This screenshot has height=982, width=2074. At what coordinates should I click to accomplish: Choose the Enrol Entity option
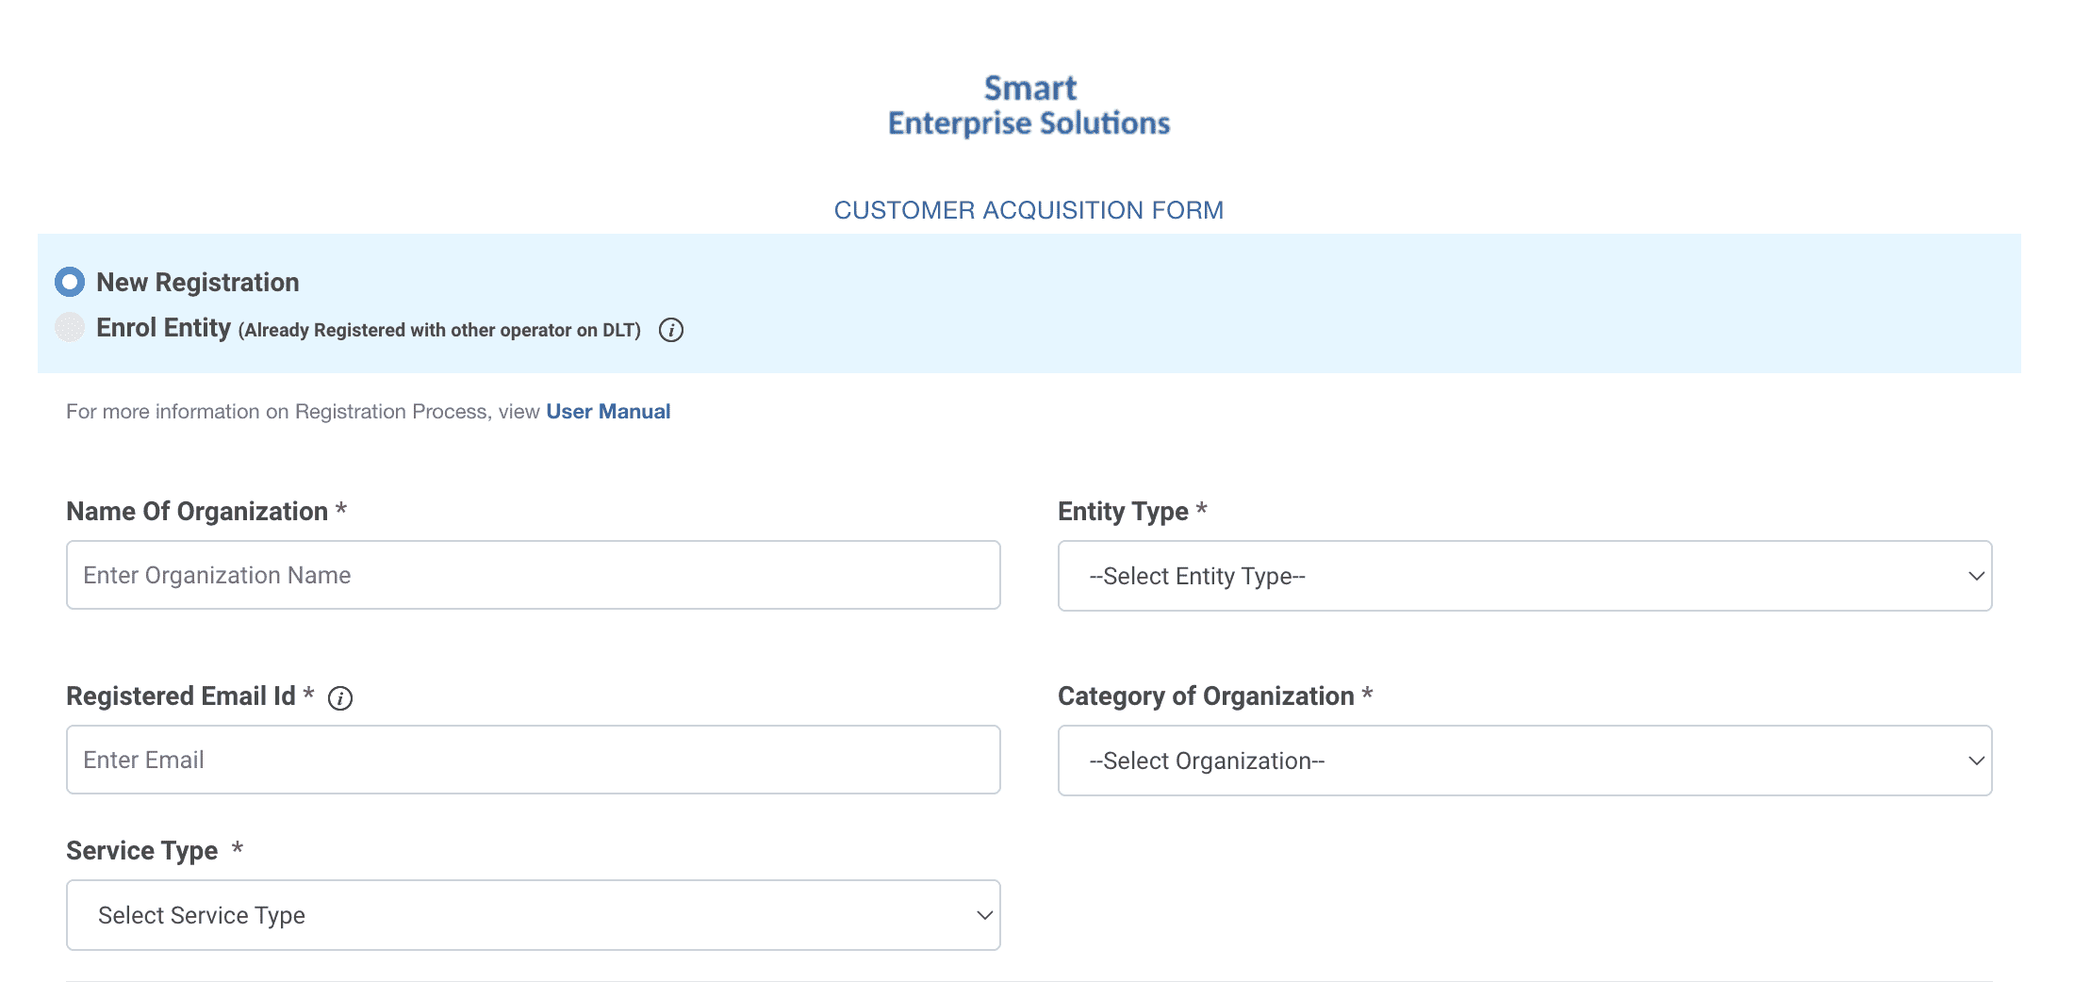point(70,327)
